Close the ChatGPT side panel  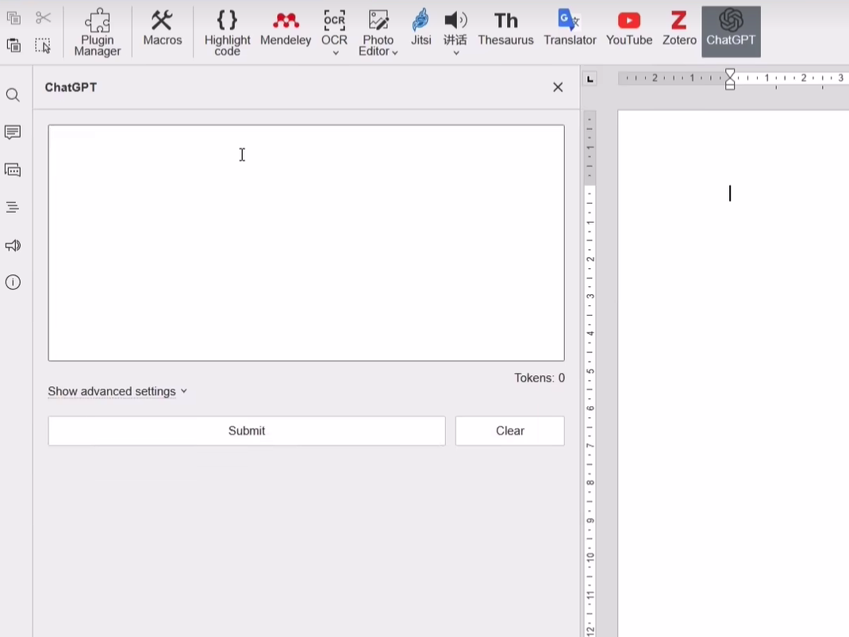click(x=558, y=87)
